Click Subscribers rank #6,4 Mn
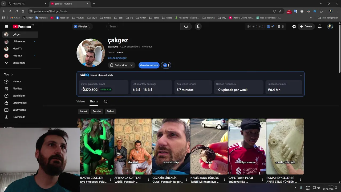 tap(274, 90)
